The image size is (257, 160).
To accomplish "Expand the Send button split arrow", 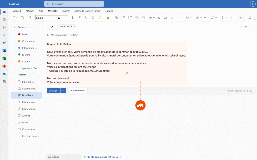I will click(63, 91).
